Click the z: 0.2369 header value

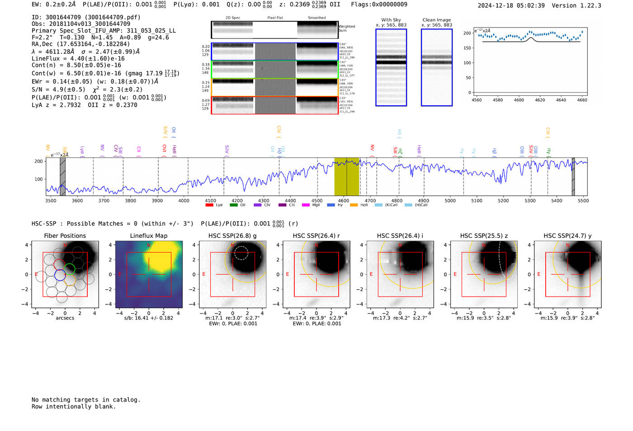[x=310, y=4]
